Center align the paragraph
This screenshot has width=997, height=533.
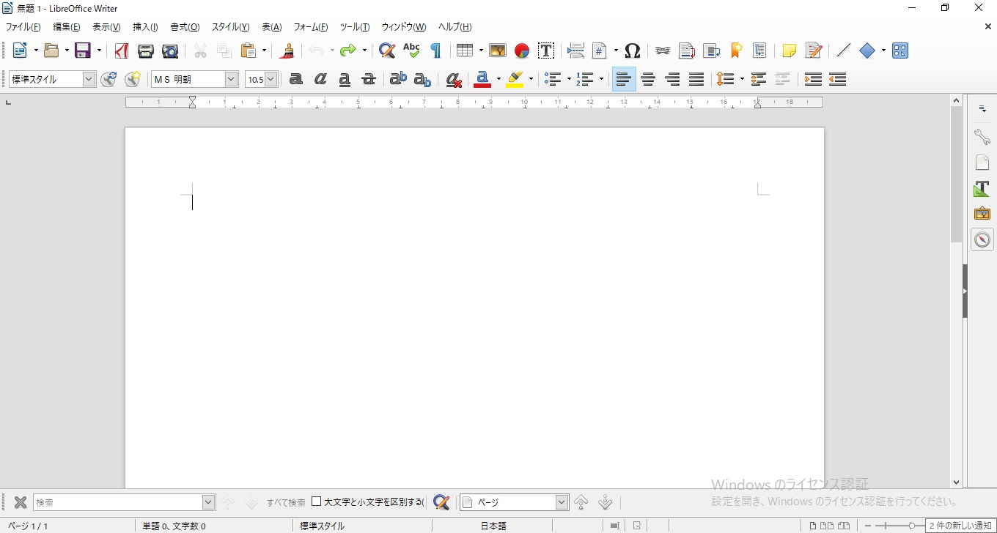pos(648,79)
